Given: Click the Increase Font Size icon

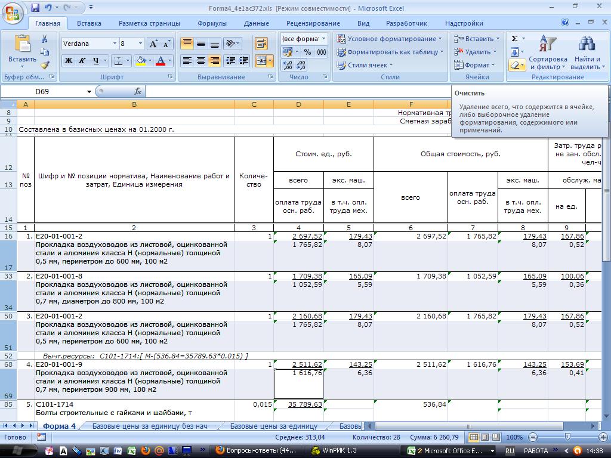Looking at the screenshot, I should (x=153, y=44).
